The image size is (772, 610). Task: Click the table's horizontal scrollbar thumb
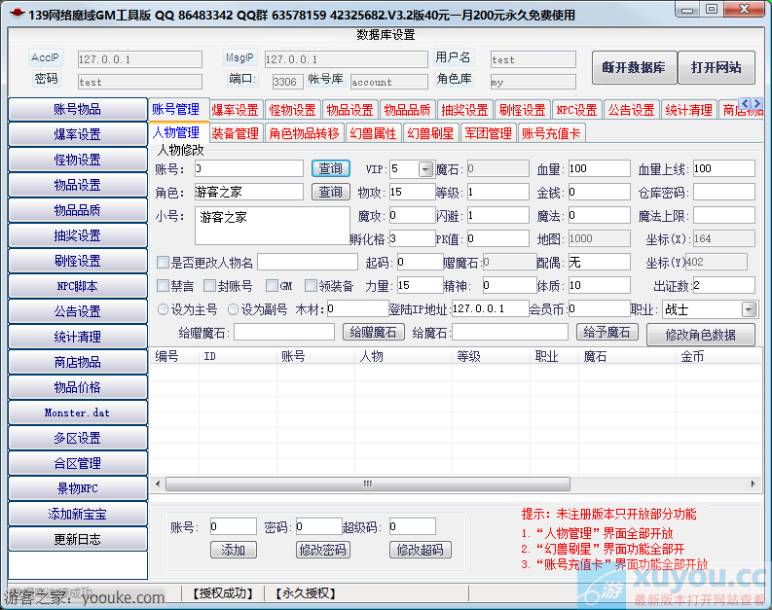click(365, 484)
